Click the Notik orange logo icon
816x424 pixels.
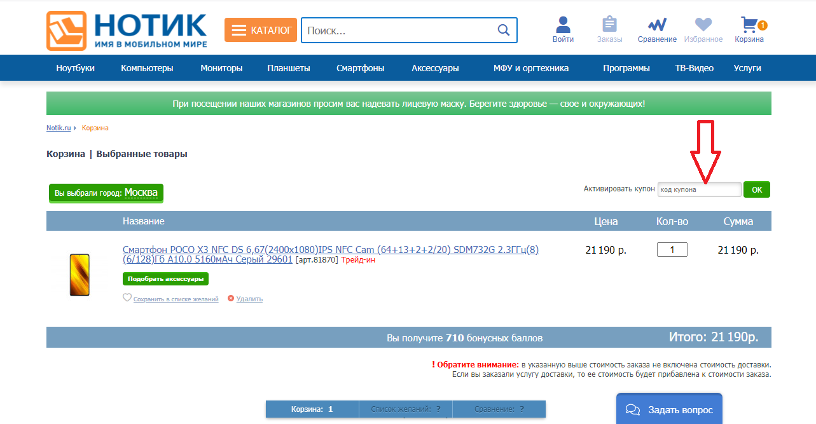click(66, 31)
